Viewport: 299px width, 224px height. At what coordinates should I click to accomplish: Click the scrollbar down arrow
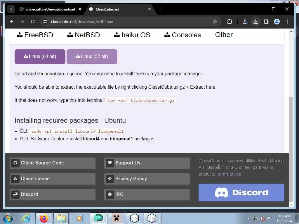tap(291, 204)
